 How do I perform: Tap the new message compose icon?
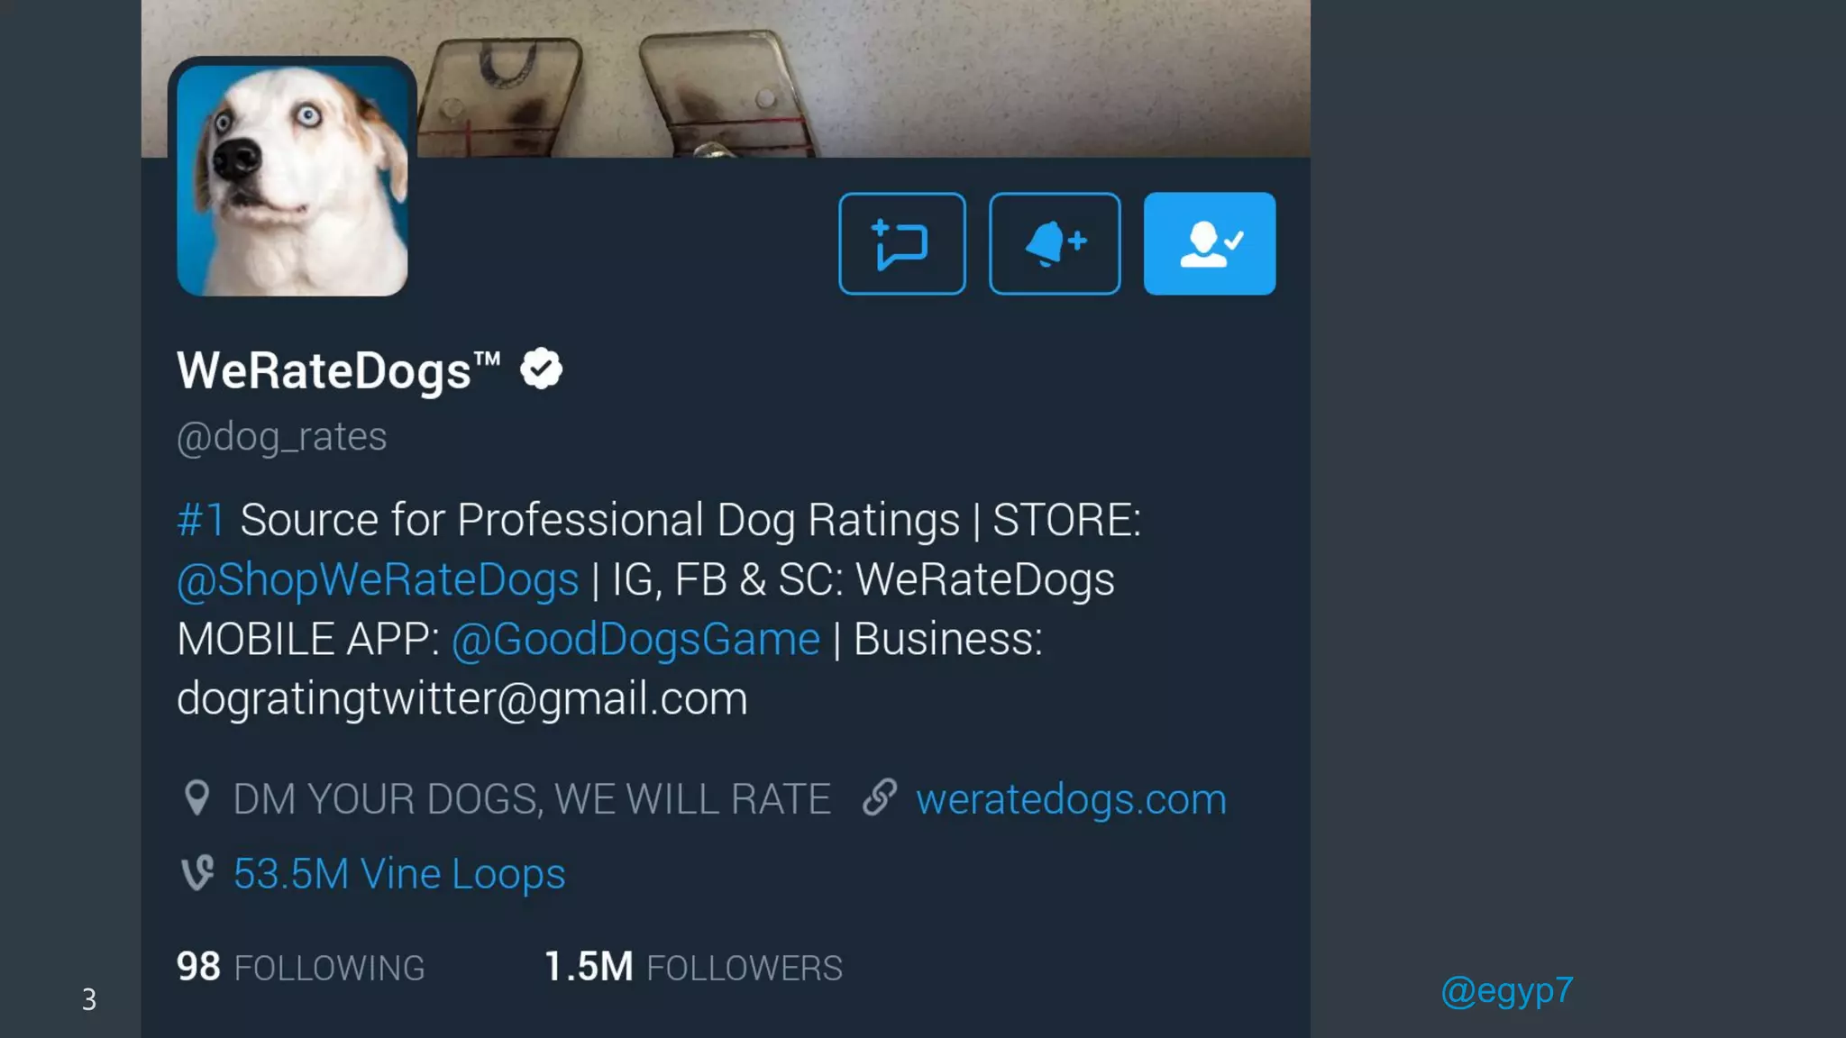901,243
